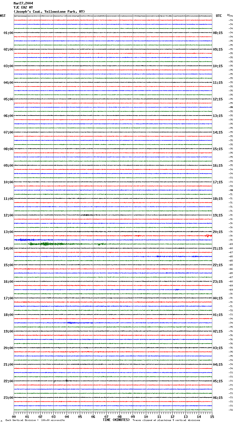This screenshot has width=234, height=424.
Task: Pick the UTC time label '21:15'
Action: 218,248
